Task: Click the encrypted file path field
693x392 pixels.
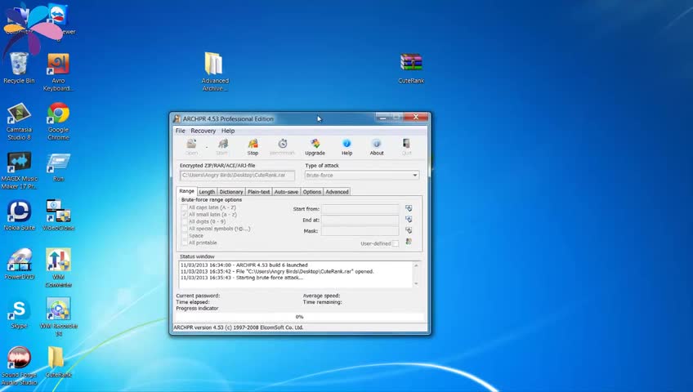Action: [x=237, y=176]
